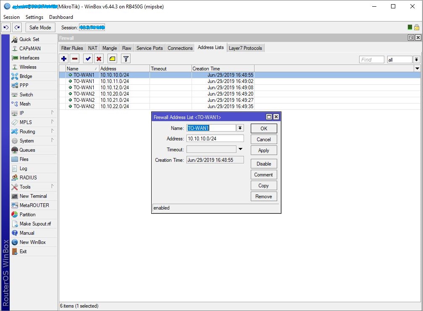Click the padlock icon at top right
This screenshot has width=423, height=311.
click(417, 27)
